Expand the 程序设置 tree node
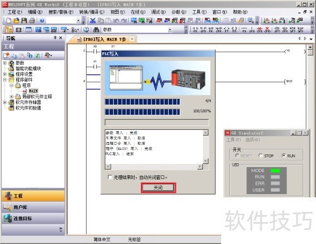Screen dimensions: 316x244 [5, 74]
